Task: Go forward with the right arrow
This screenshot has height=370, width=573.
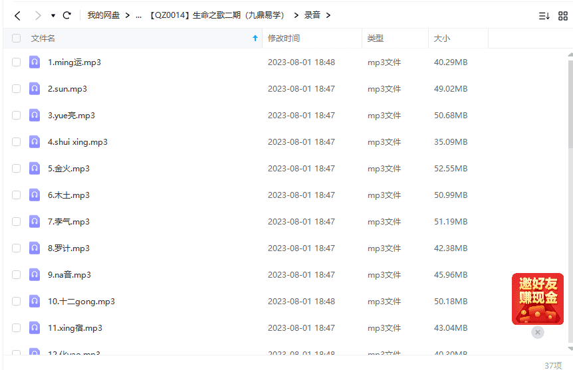Action: tap(38, 15)
